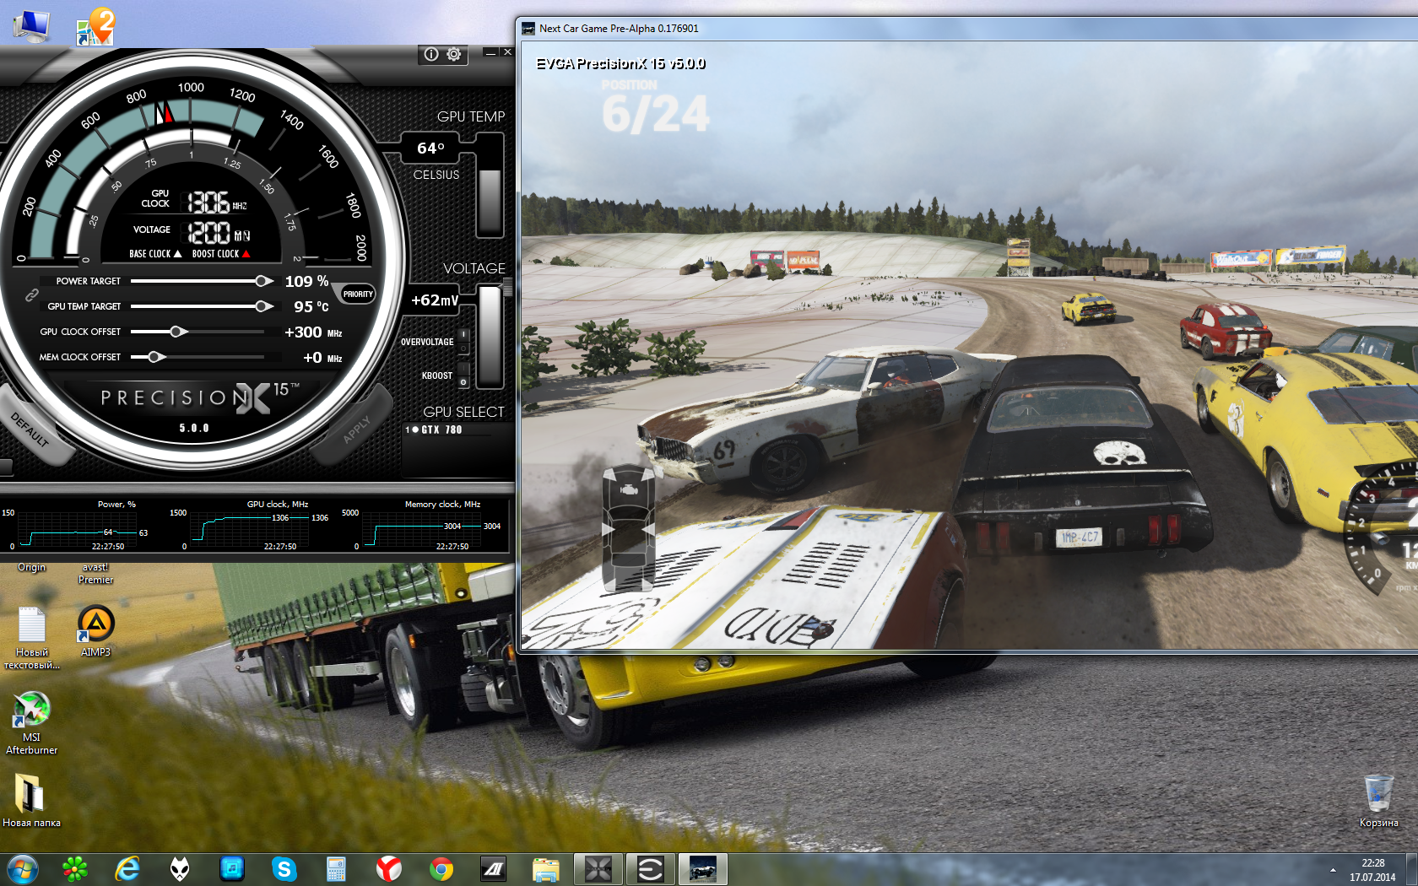The image size is (1418, 886).
Task: Click the avast! Premier desktop label
Action: click(95, 574)
